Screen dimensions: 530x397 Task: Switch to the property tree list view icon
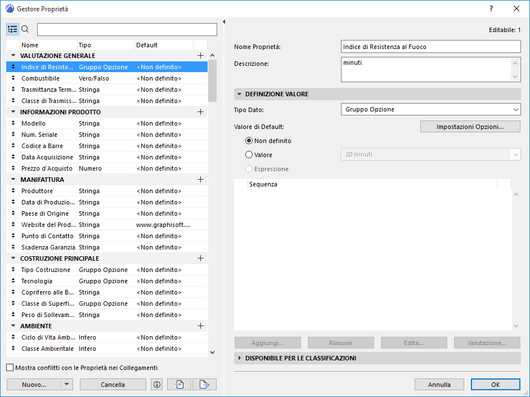point(12,29)
